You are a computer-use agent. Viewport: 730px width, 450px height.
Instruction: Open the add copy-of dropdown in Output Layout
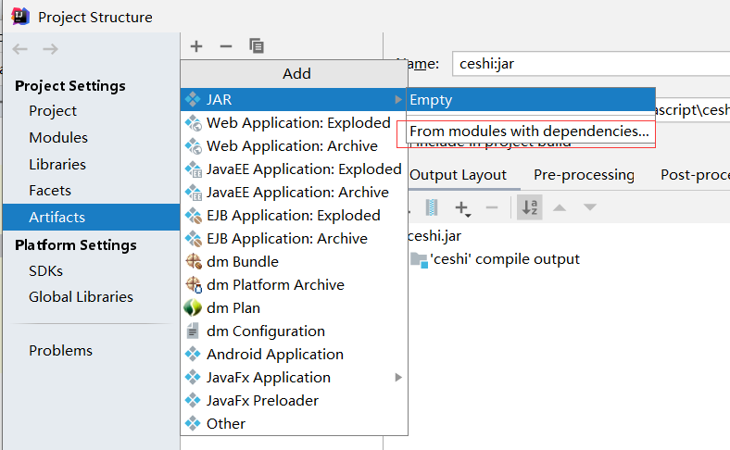tap(463, 208)
